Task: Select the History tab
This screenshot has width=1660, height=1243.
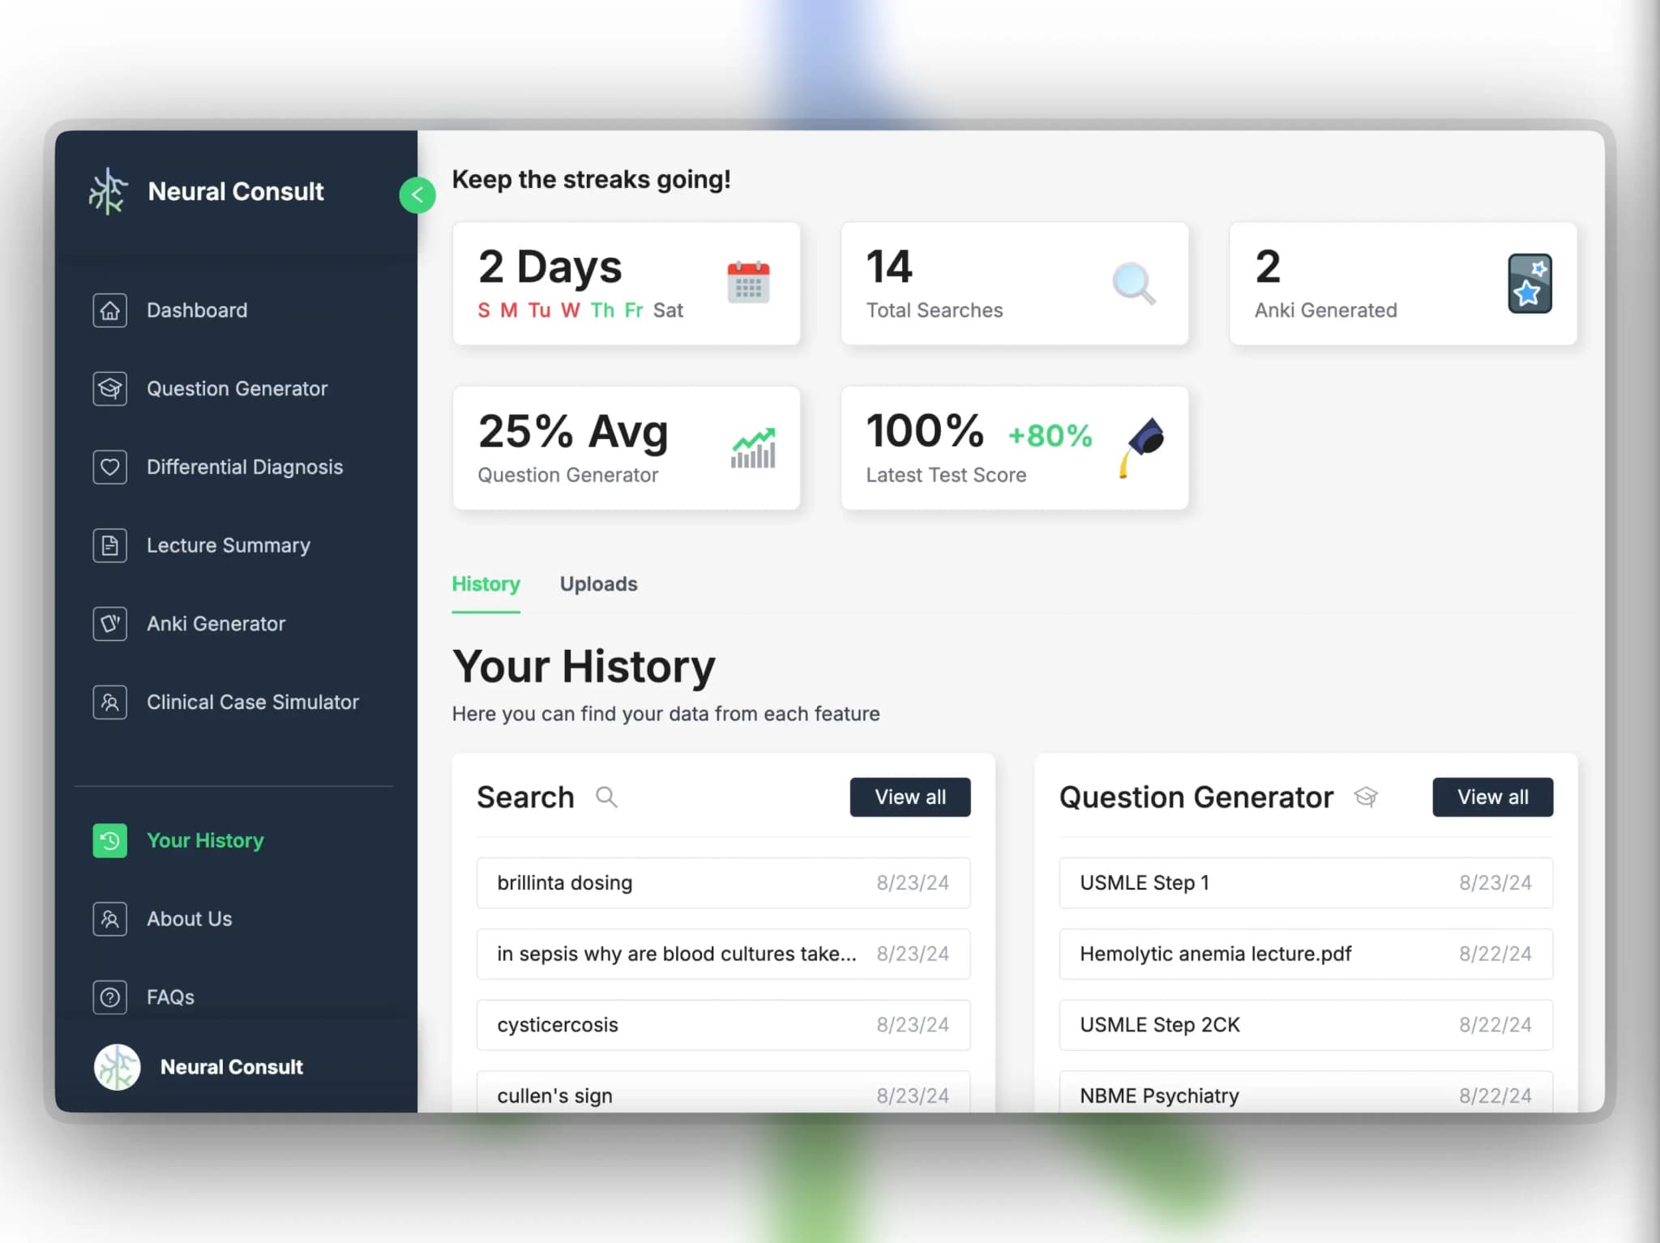Action: point(486,583)
